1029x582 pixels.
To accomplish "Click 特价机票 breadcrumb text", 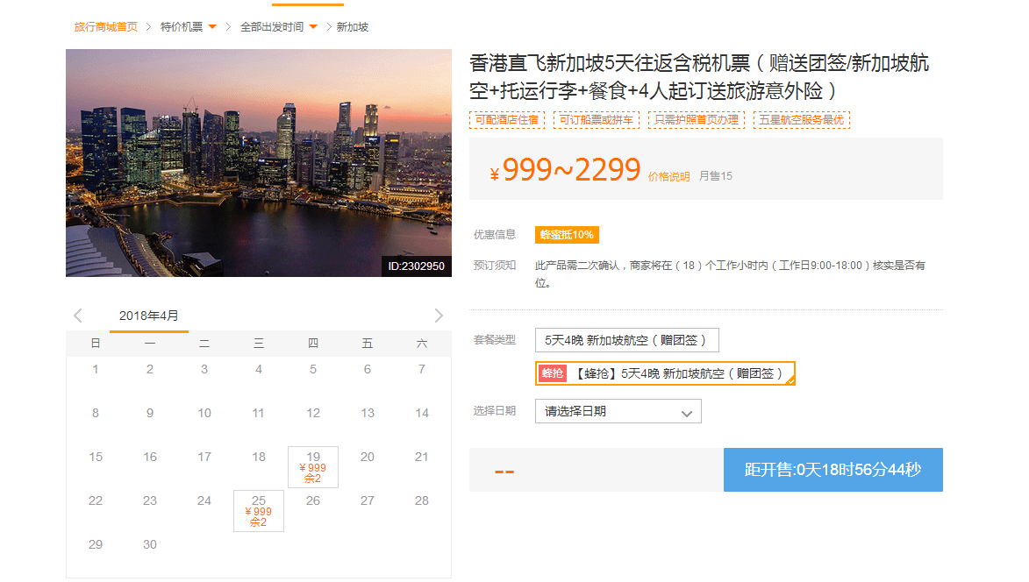I will pyautogui.click(x=182, y=27).
